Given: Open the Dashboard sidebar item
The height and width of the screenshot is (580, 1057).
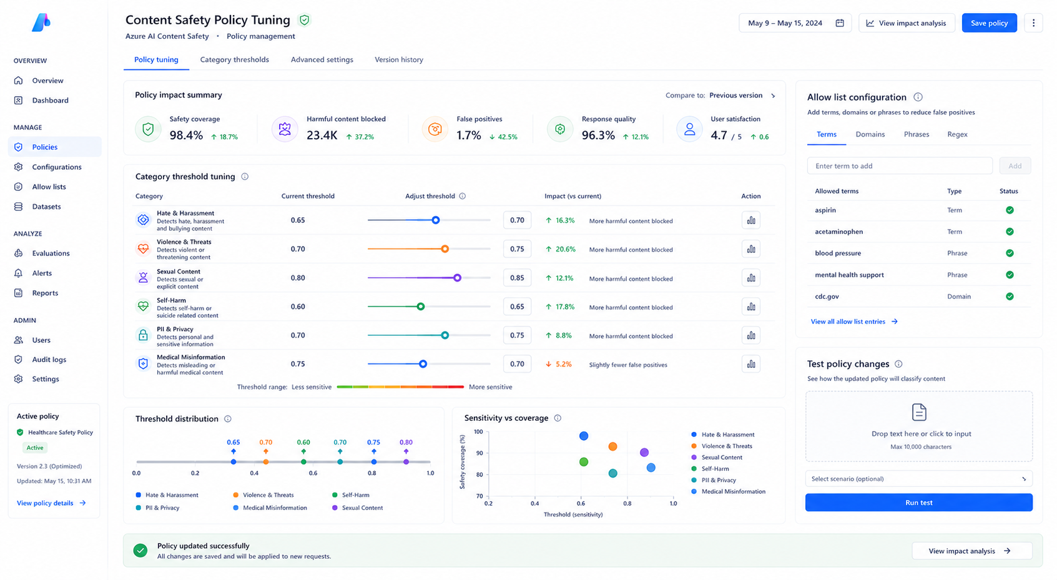Looking at the screenshot, I should coord(50,101).
